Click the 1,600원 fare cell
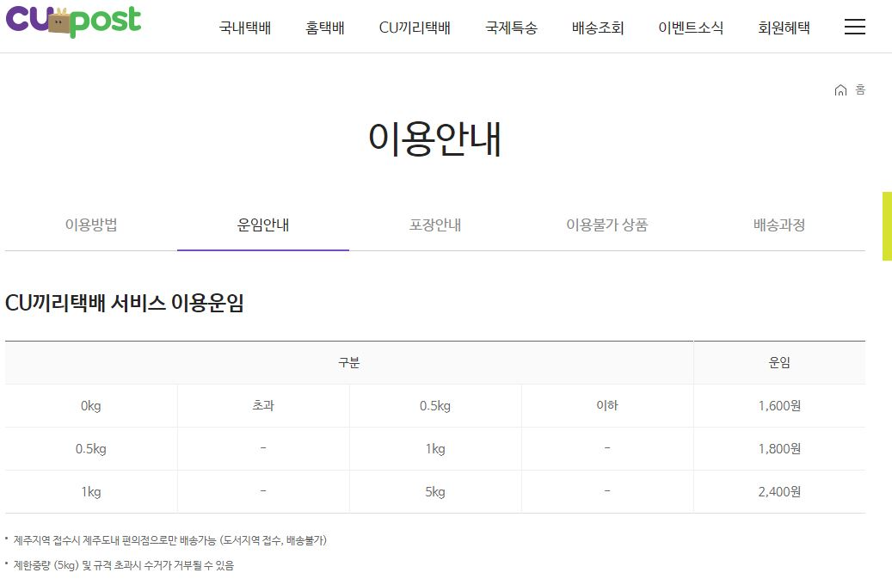This screenshot has height=585, width=892. pyautogui.click(x=779, y=406)
